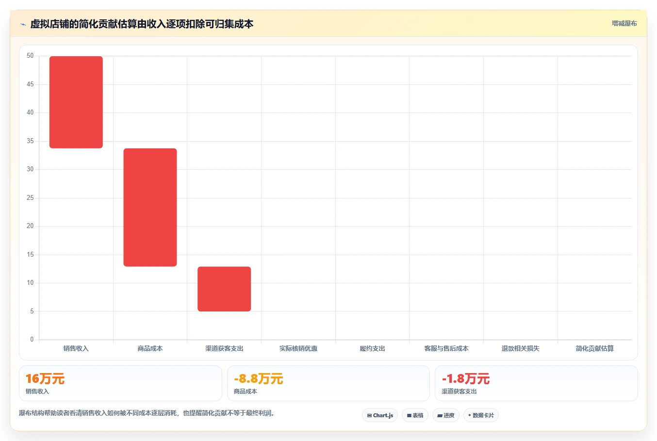Click the 销售收入 x-axis label
The height and width of the screenshot is (441, 657).
point(76,348)
